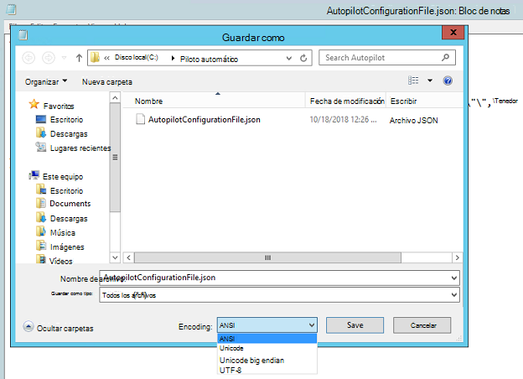Open the Imágenes folder
Image resolution: width=523 pixels, height=379 pixels.
pyautogui.click(x=67, y=247)
